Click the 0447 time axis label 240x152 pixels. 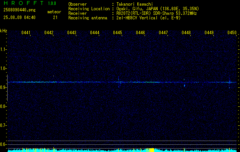[x=163, y=33]
